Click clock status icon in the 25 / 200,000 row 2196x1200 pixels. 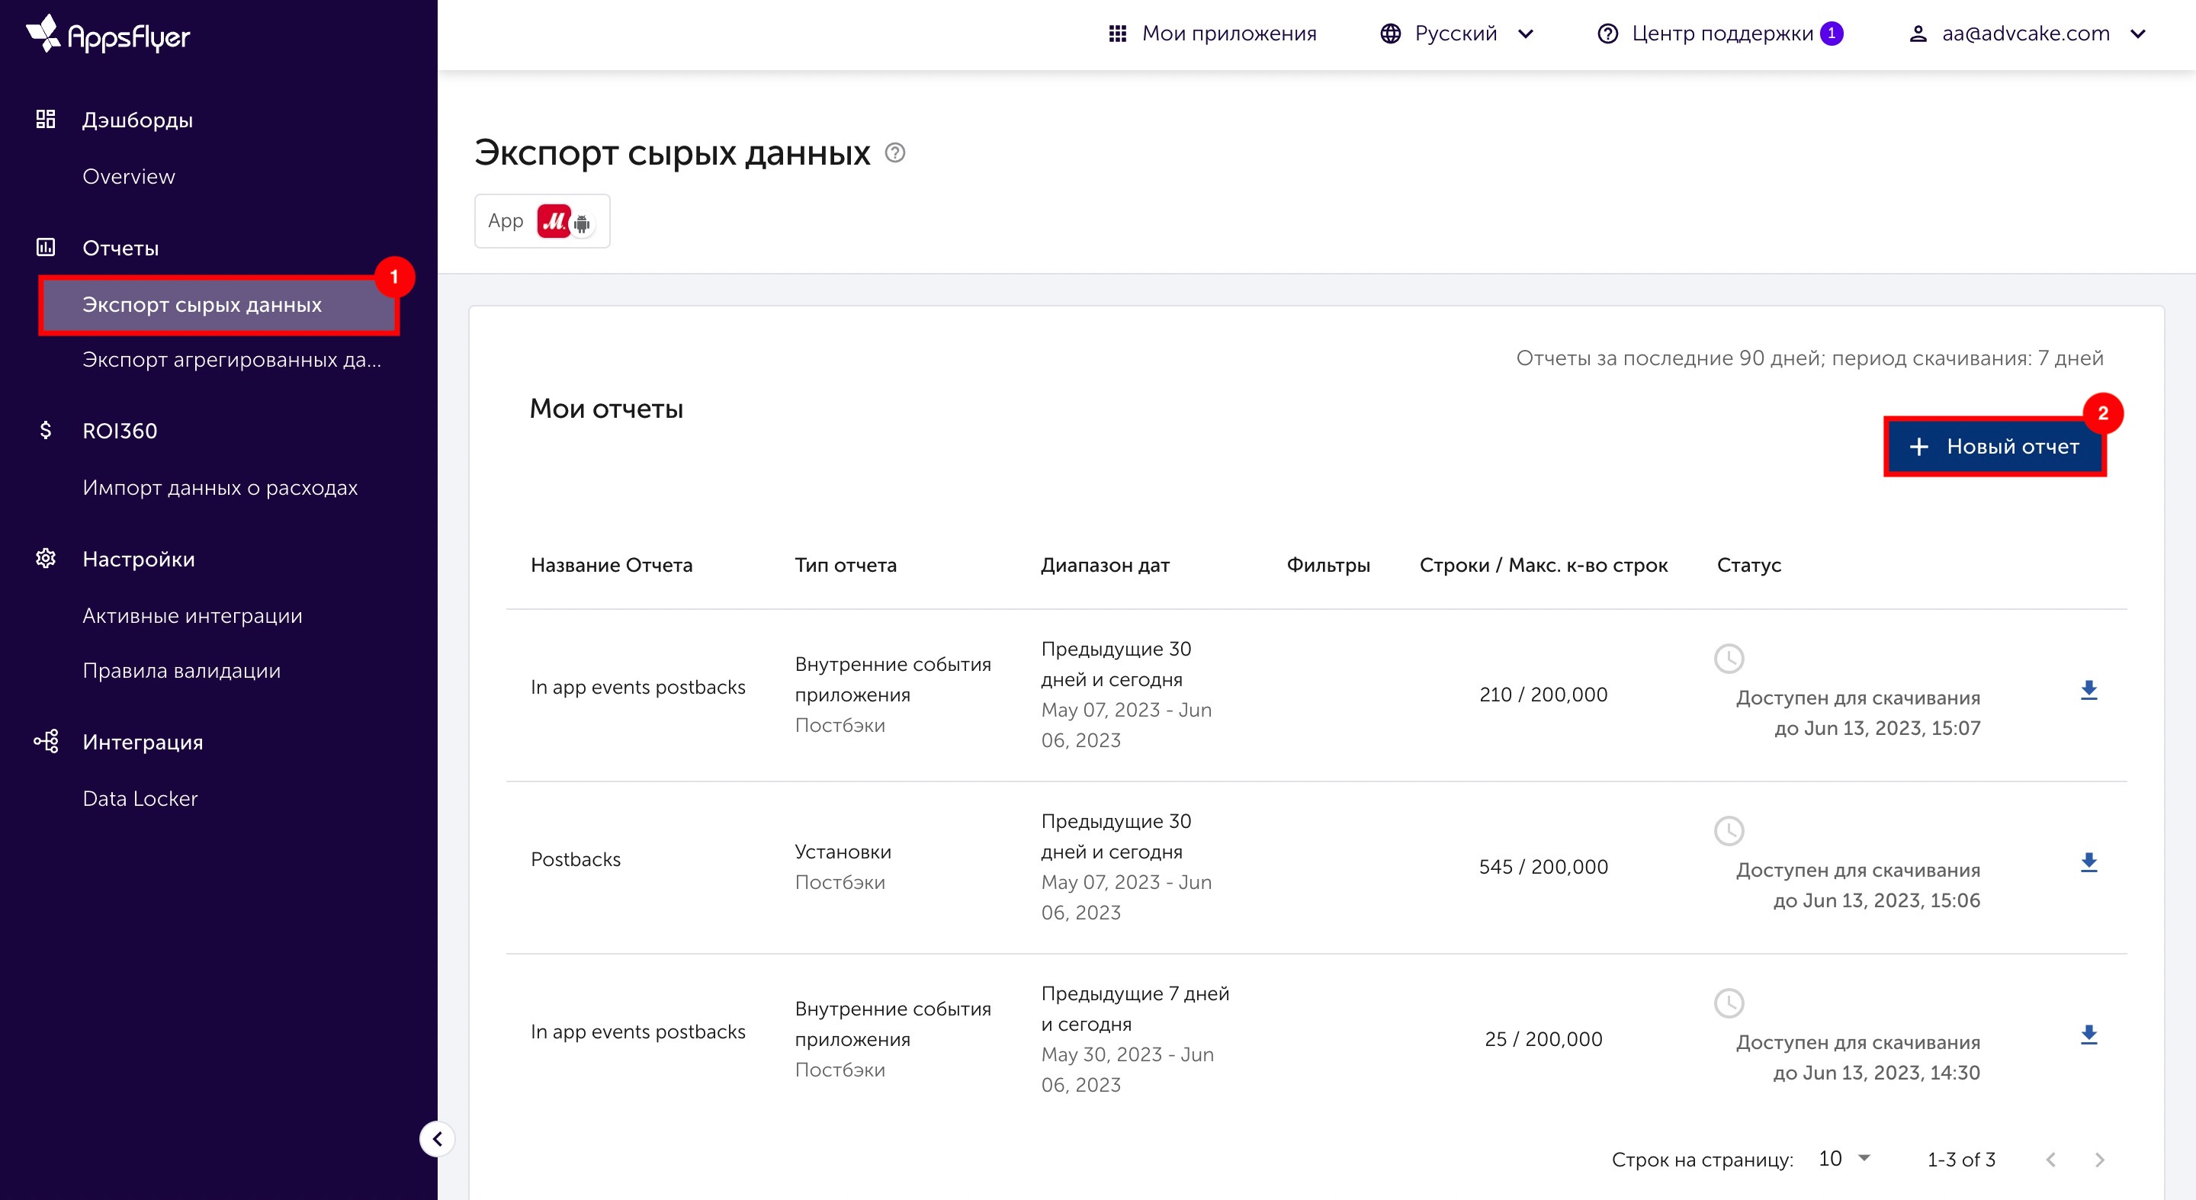click(1729, 1003)
